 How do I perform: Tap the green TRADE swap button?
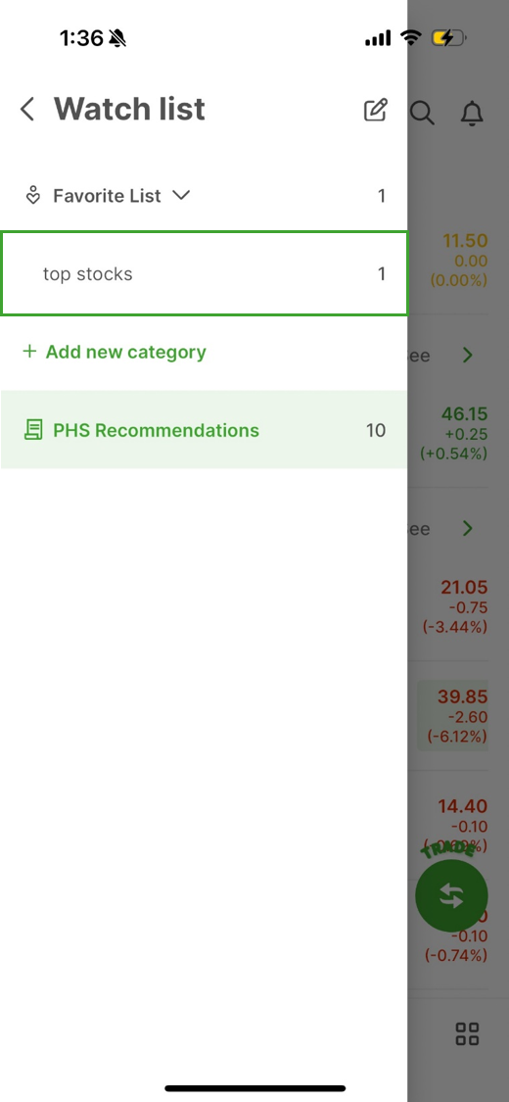451,895
